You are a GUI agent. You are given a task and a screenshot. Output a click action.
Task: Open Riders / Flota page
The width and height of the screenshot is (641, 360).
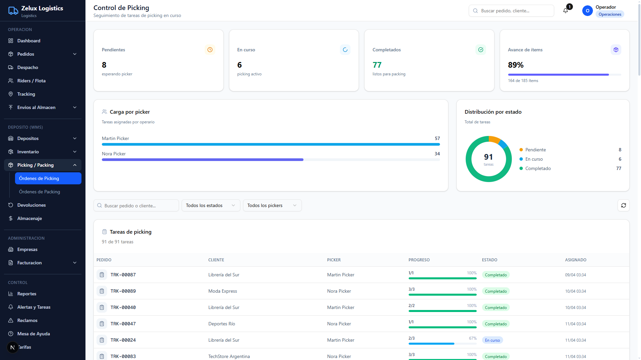[43, 81]
